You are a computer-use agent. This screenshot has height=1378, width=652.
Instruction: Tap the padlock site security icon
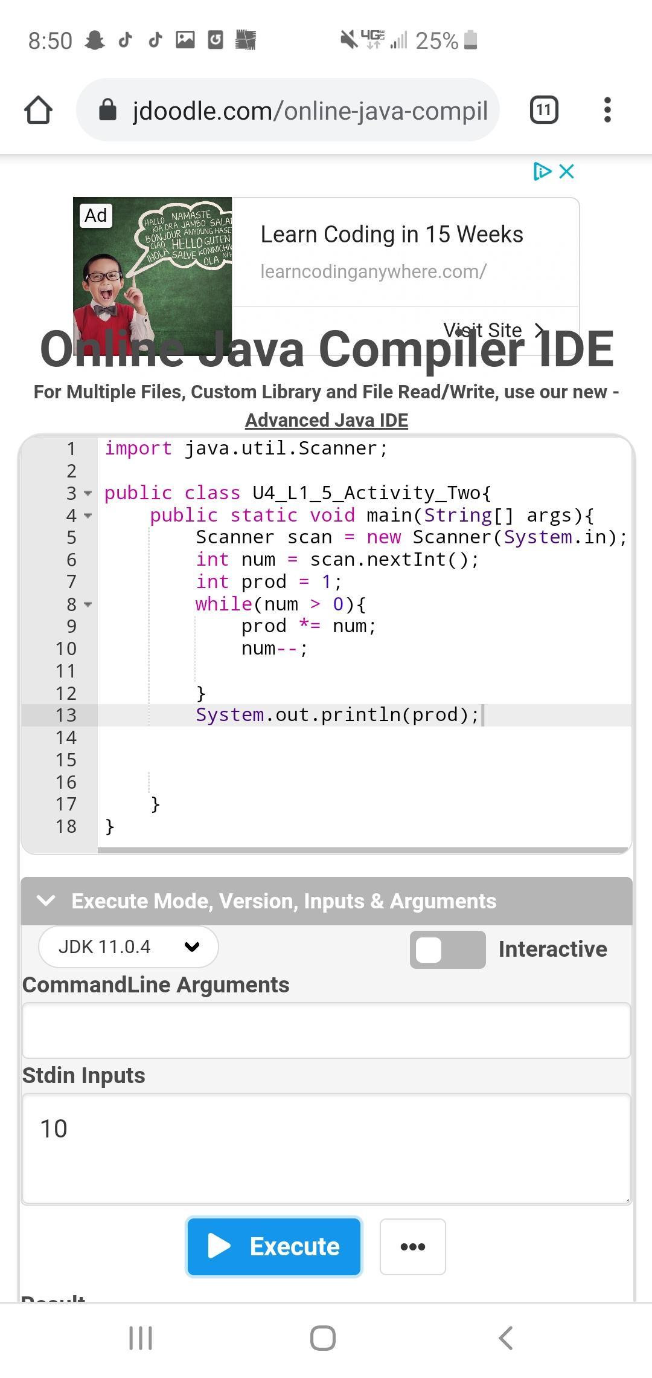pos(107,110)
